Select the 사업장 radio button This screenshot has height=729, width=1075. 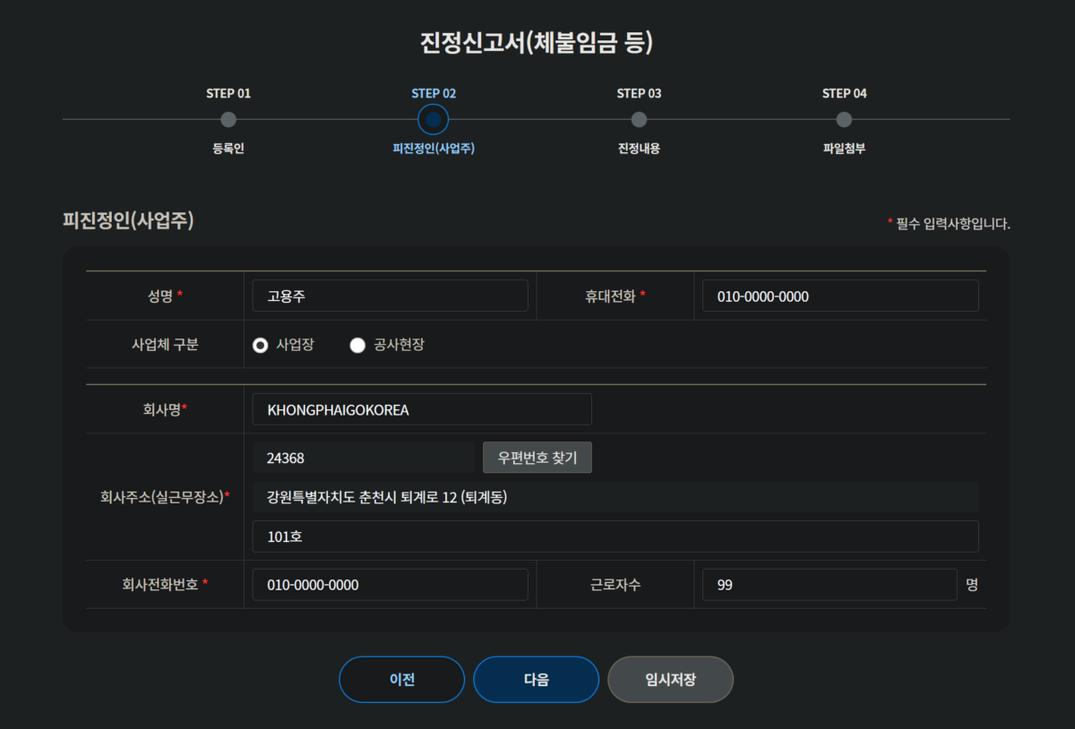tap(260, 344)
